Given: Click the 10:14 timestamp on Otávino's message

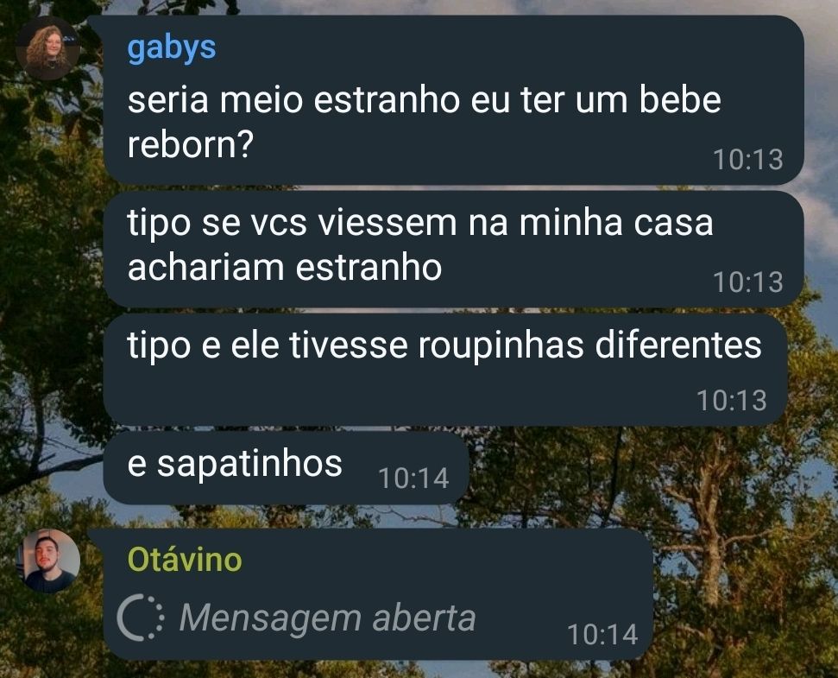Looking at the screenshot, I should [x=602, y=635].
